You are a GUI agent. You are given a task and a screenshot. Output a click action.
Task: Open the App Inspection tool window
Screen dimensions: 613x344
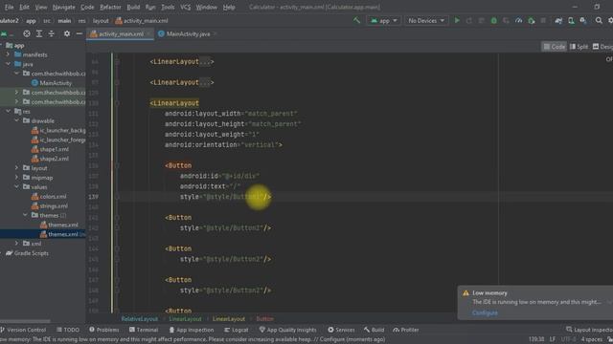pyautogui.click(x=192, y=330)
